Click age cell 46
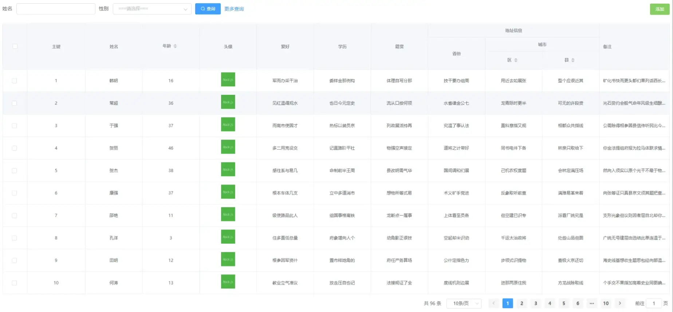Screen dimensions: 673x312 click(x=171, y=148)
